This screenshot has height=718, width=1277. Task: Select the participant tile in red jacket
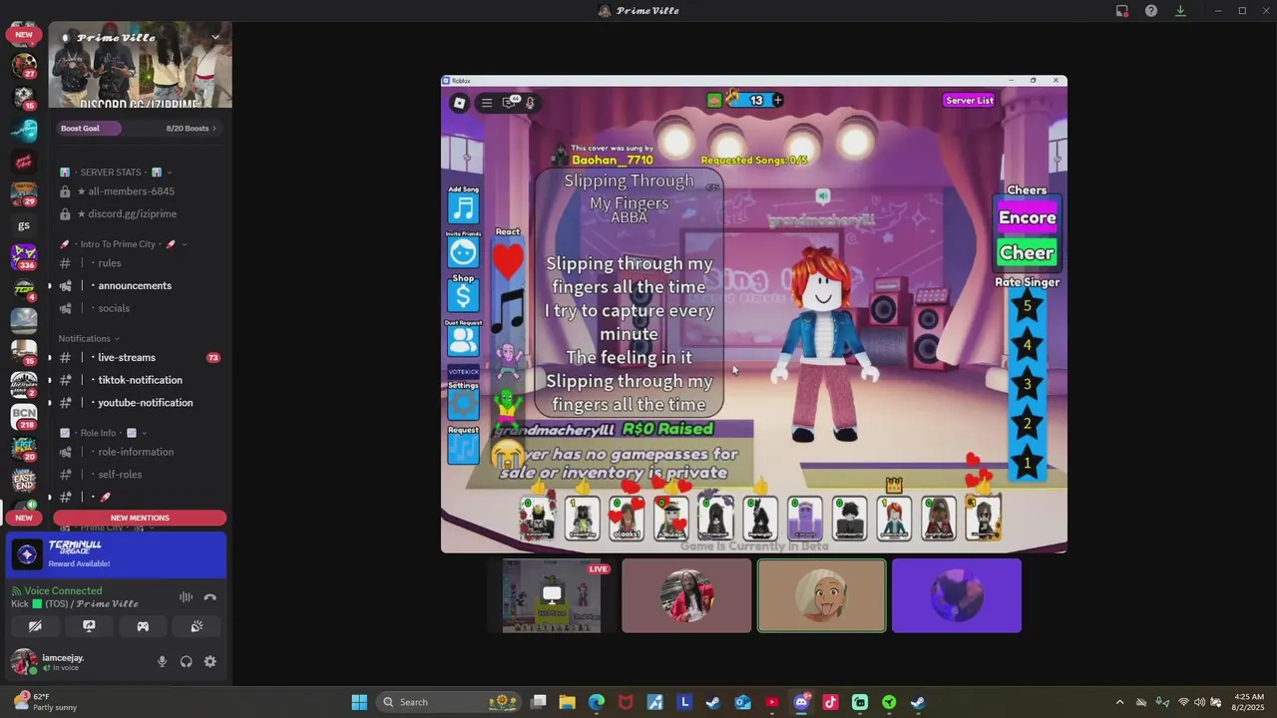tap(686, 595)
